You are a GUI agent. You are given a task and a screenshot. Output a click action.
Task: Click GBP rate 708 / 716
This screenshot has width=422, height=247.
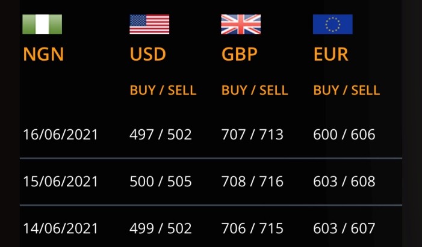pyautogui.click(x=252, y=181)
